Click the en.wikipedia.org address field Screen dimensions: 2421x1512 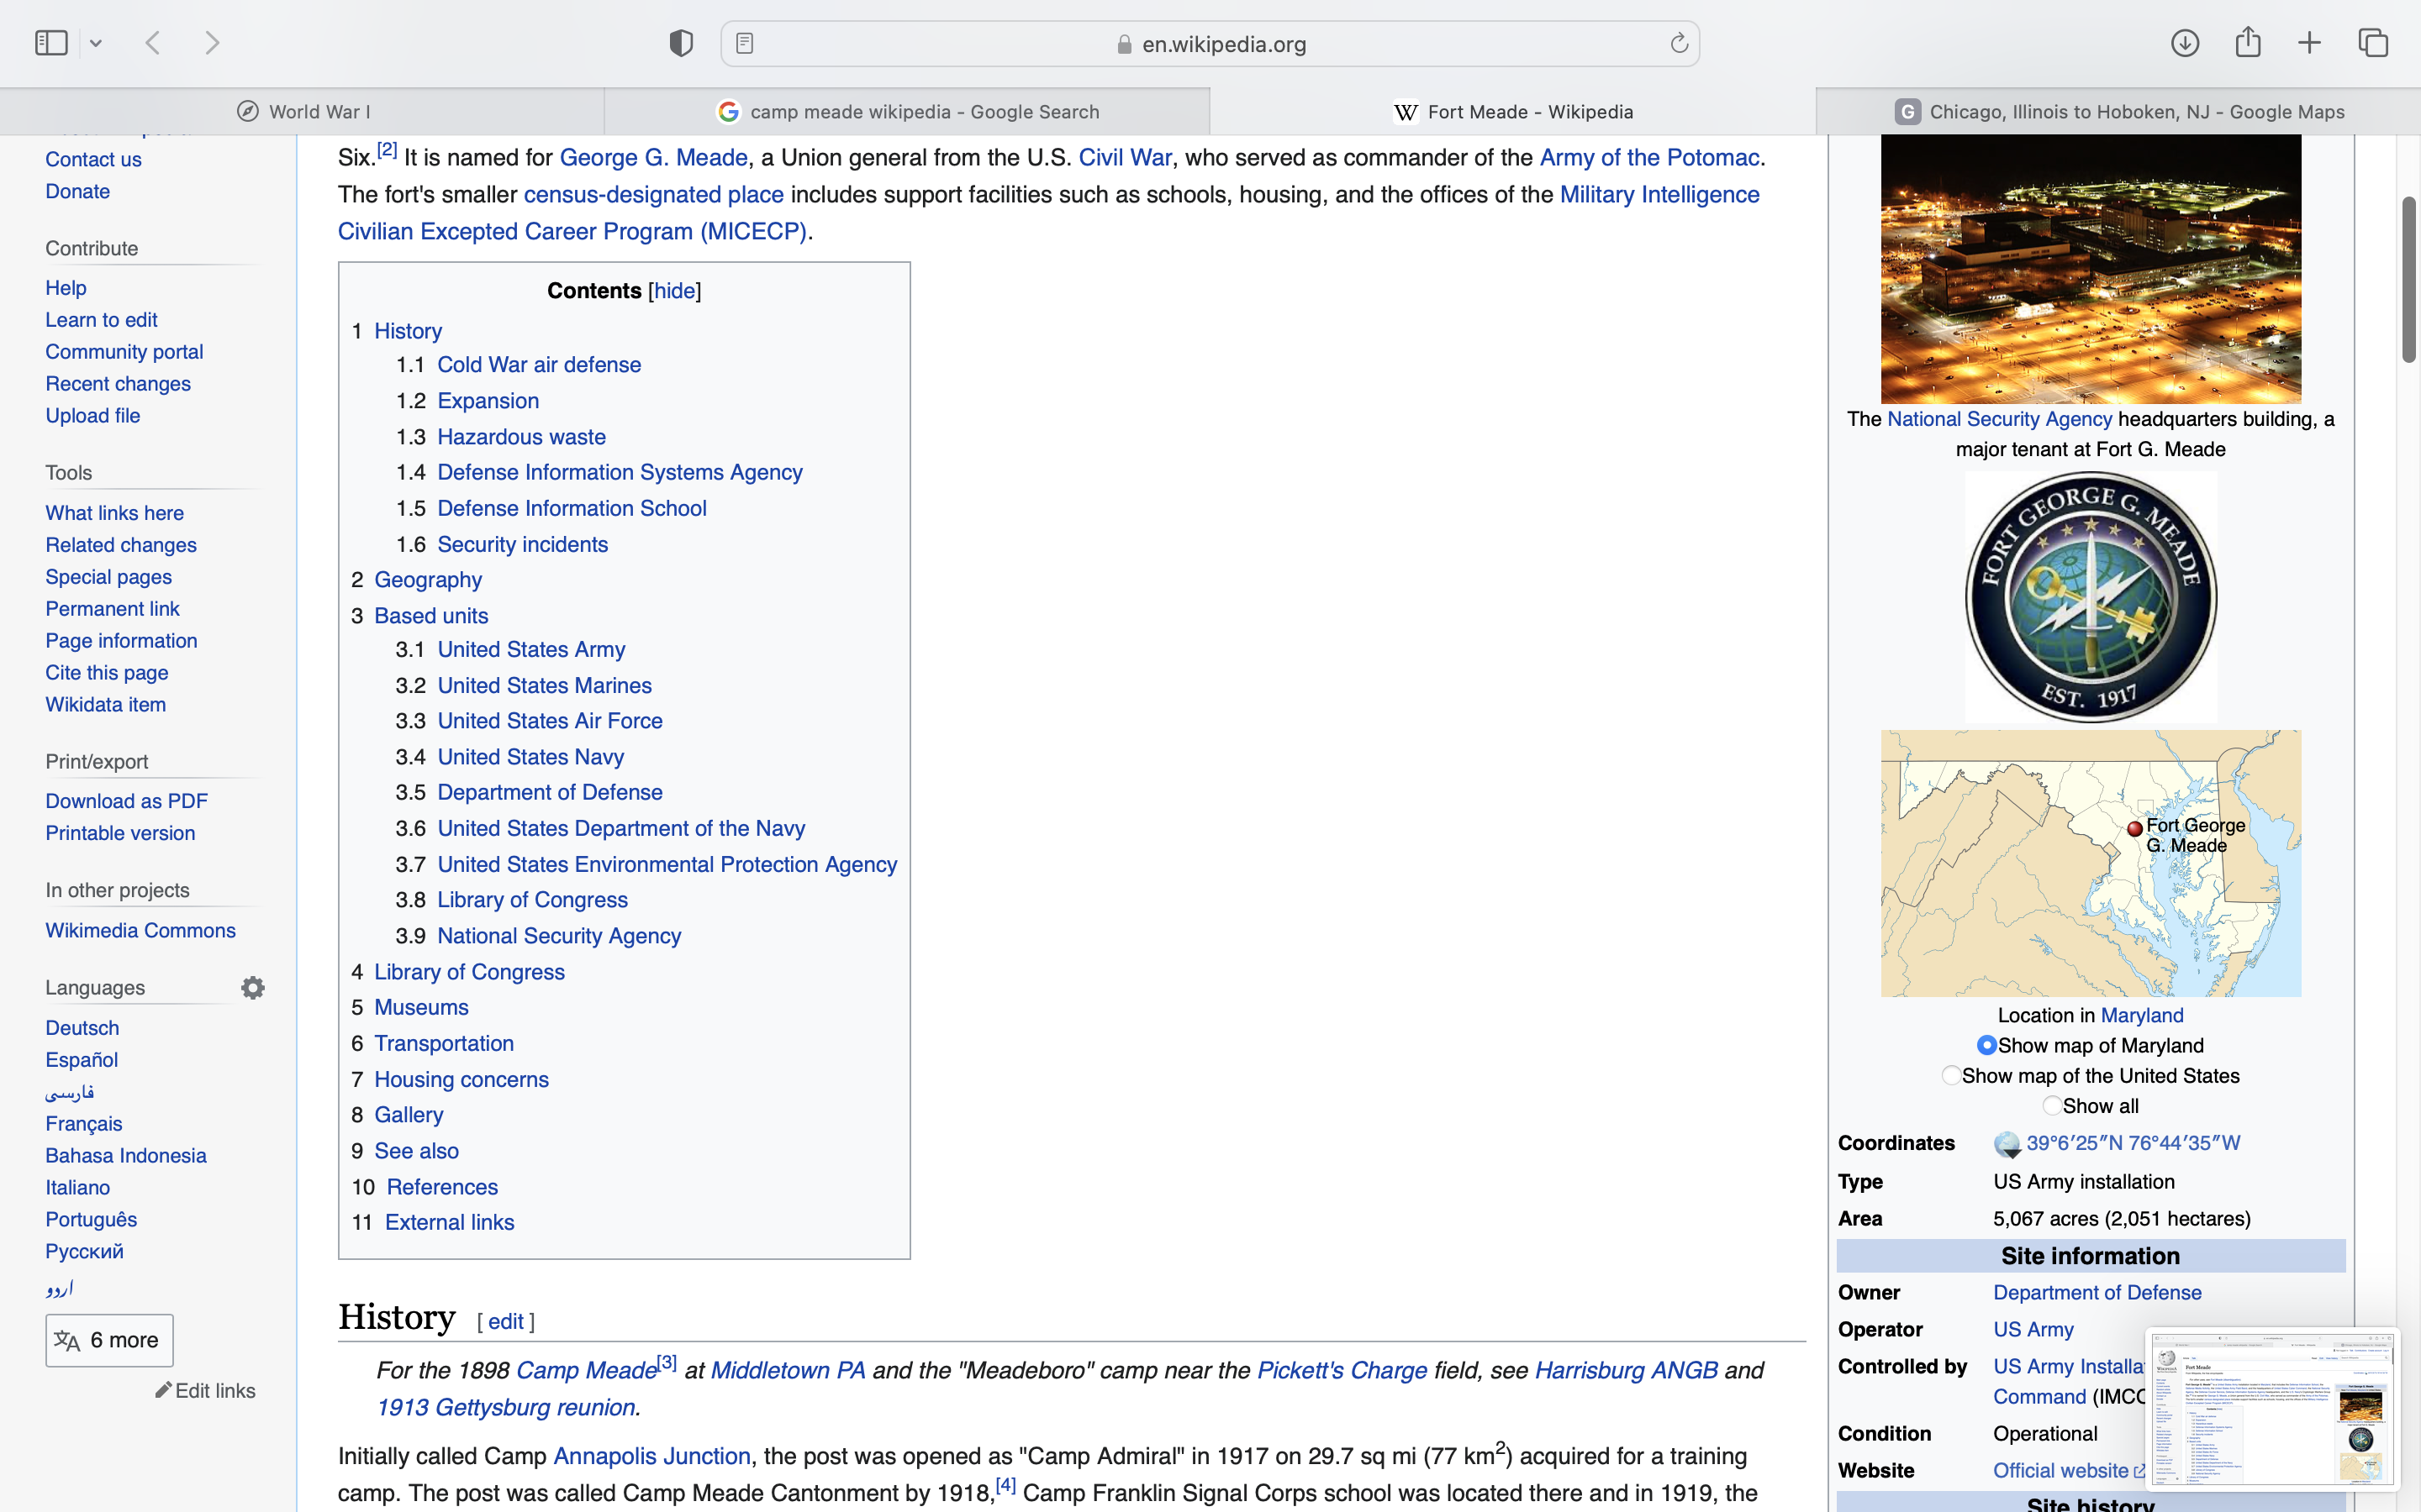(x=1222, y=44)
